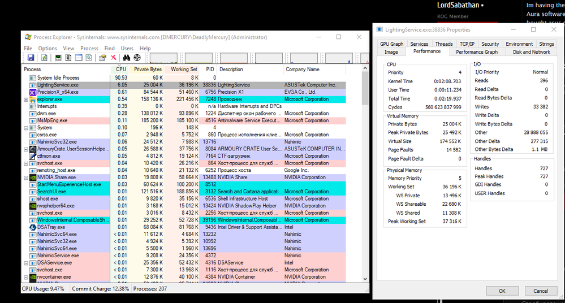Viewport: 565px width, 303px height.
Task: Open the Properties toolbar icon
Action: point(103,58)
